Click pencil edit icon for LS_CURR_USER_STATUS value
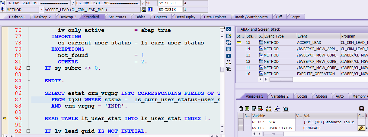Image resolution: width=368 pixels, height=137 pixels. (x=361, y=128)
